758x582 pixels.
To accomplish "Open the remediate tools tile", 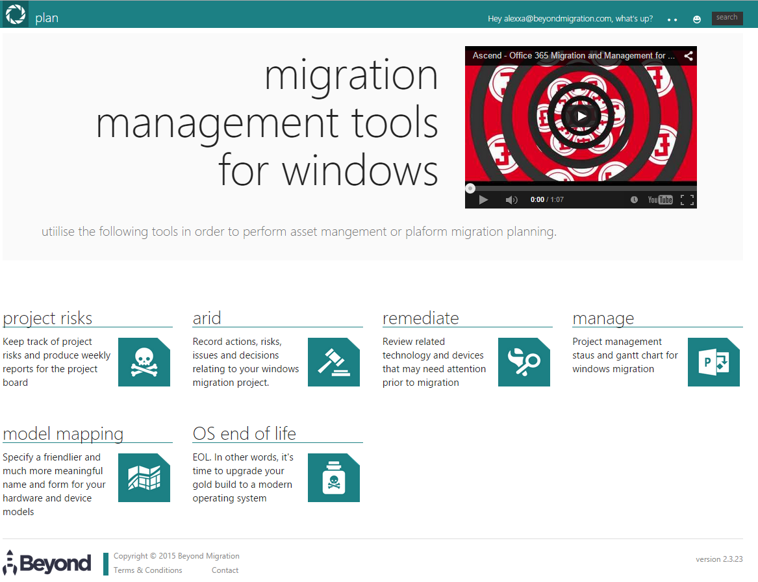I will click(524, 362).
